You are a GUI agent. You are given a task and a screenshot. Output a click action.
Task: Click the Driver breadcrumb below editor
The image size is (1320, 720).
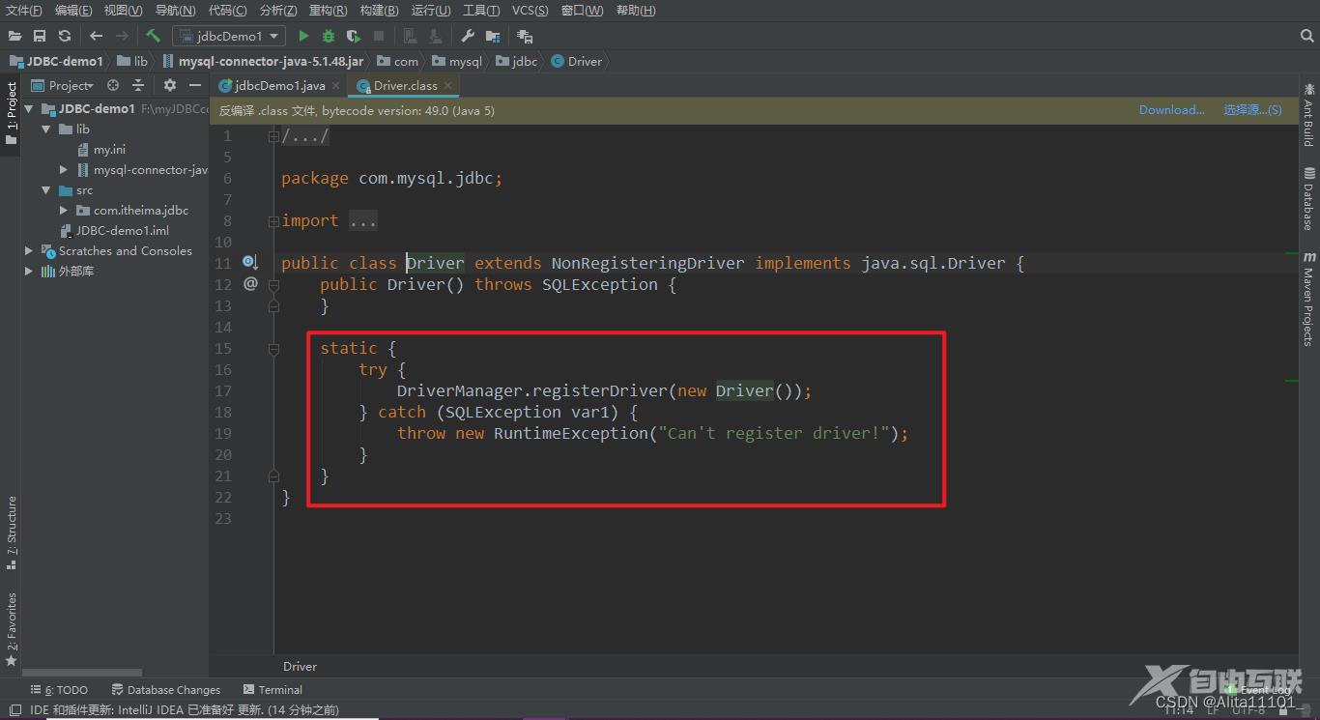[300, 666]
